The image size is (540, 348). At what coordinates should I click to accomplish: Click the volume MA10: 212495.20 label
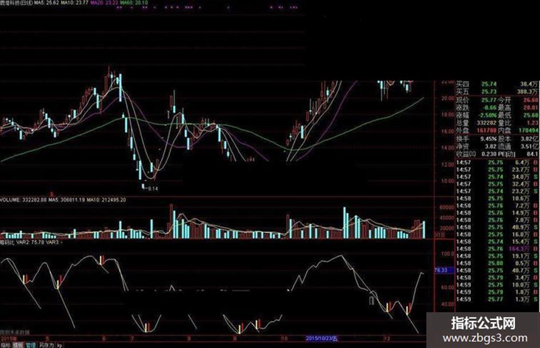(106, 200)
